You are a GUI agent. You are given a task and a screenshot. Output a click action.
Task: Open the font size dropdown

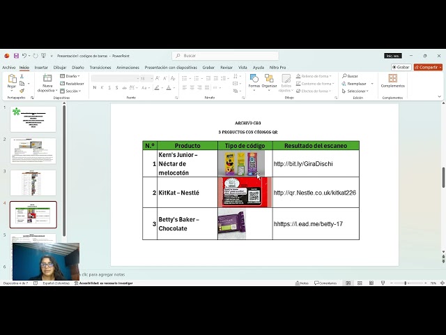tap(152, 78)
